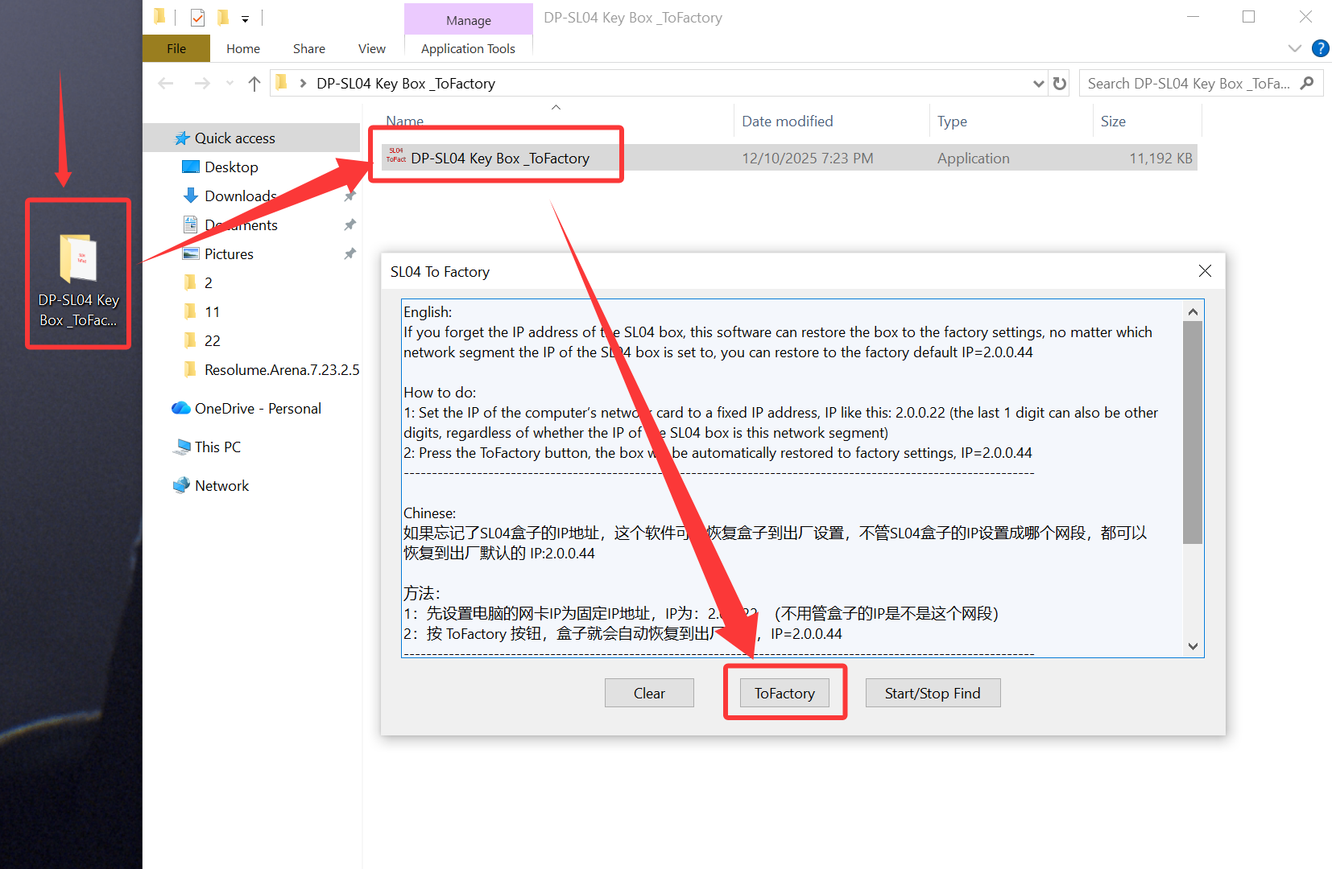
Task: Open the Quick Access Toolbar customize dropdown
Action: click(x=246, y=19)
